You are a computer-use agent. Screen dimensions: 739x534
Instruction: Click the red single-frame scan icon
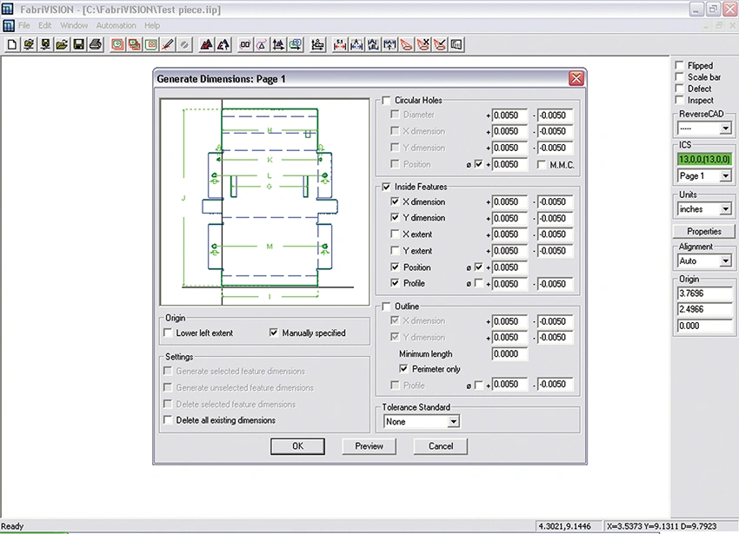pyautogui.click(x=117, y=45)
